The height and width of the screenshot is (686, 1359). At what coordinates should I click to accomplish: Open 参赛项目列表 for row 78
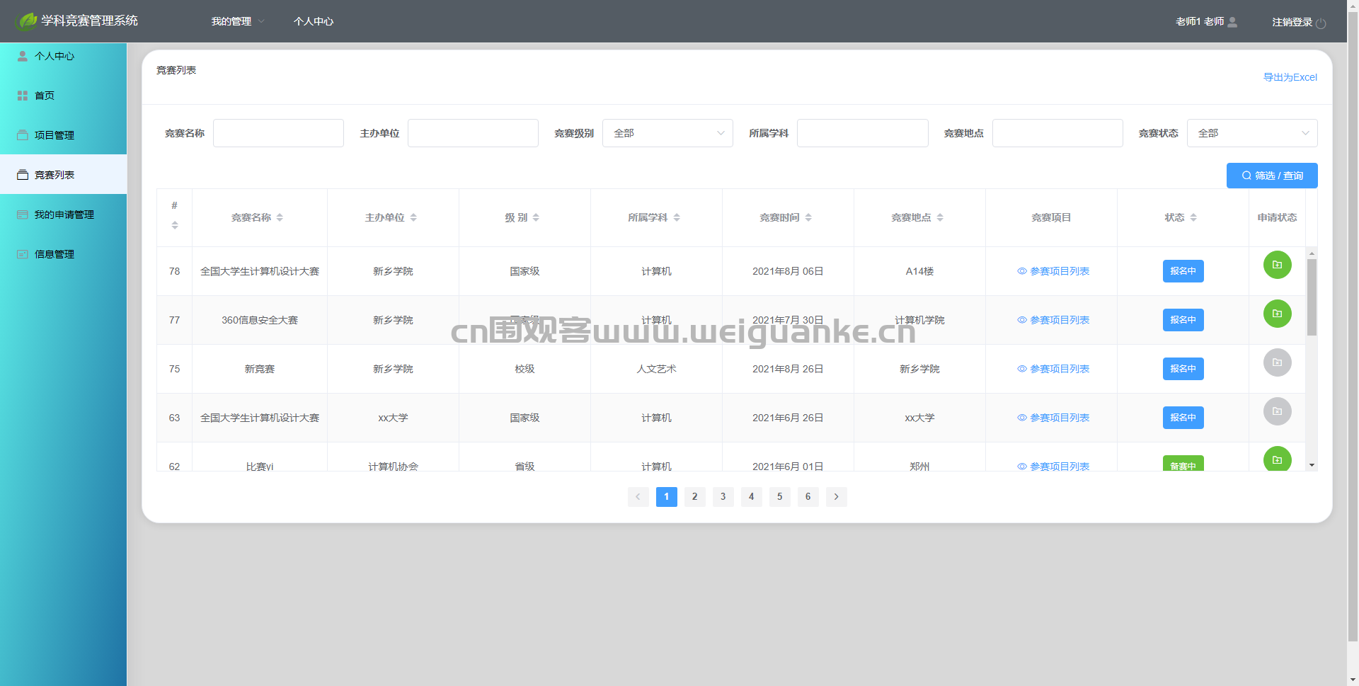pyautogui.click(x=1053, y=271)
